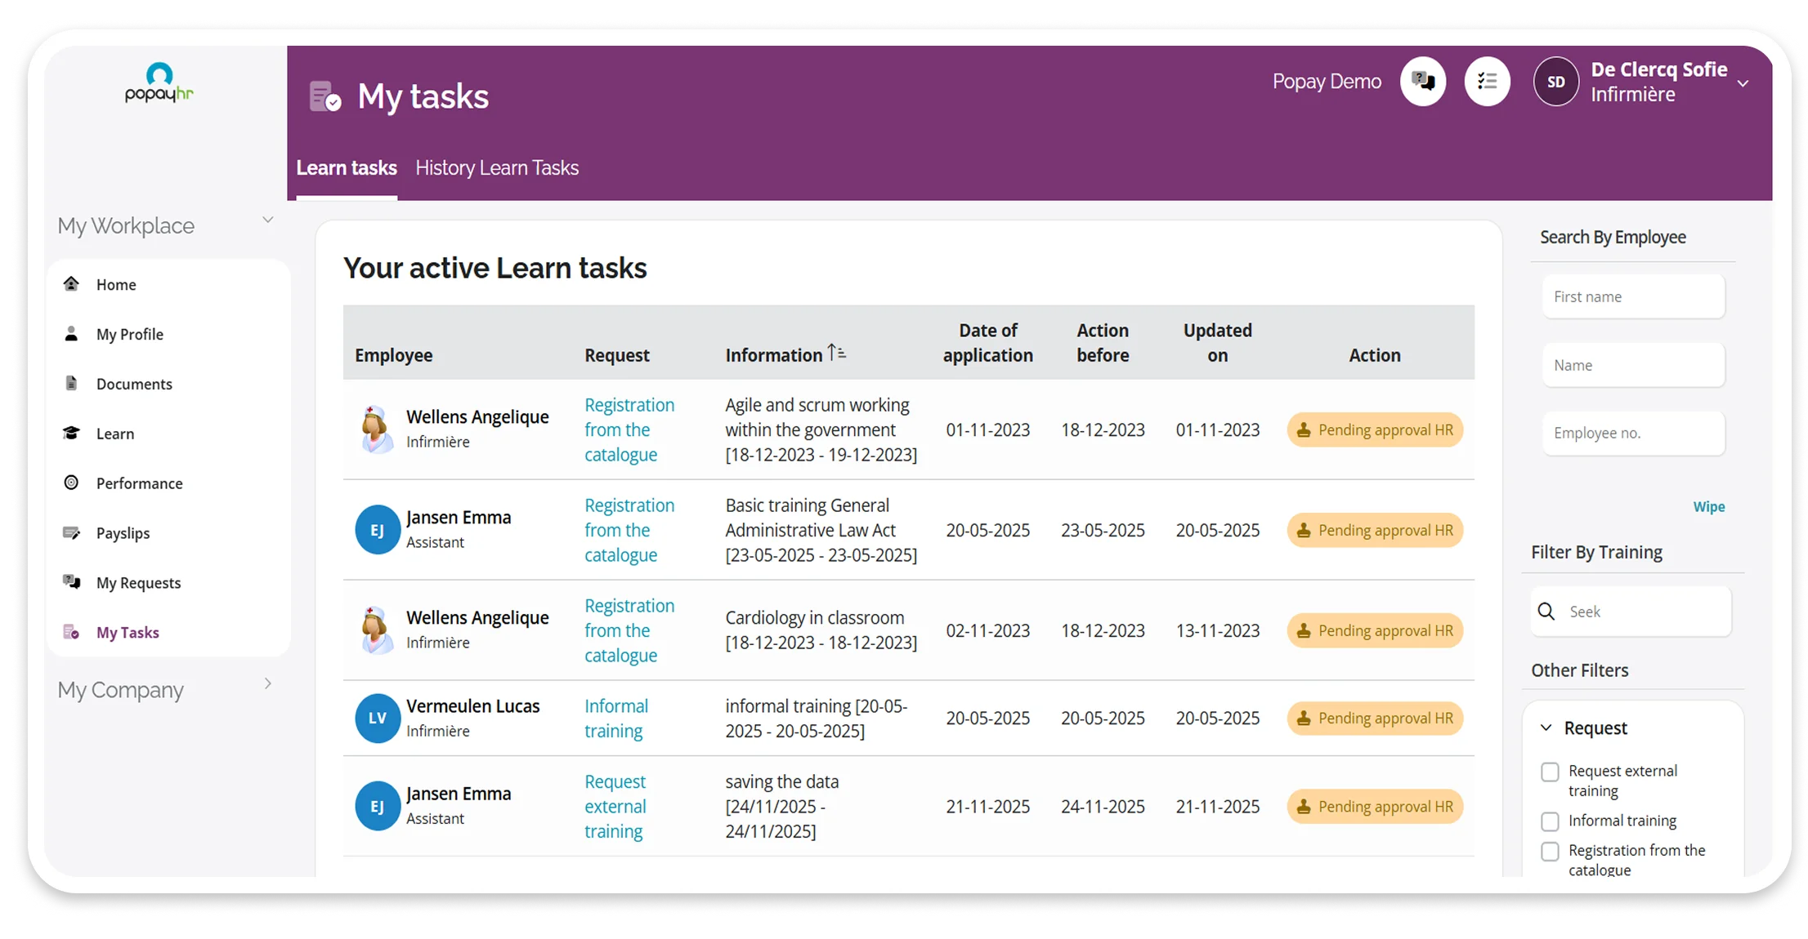Click the Employee column header
The image size is (1808, 939).
[394, 355]
